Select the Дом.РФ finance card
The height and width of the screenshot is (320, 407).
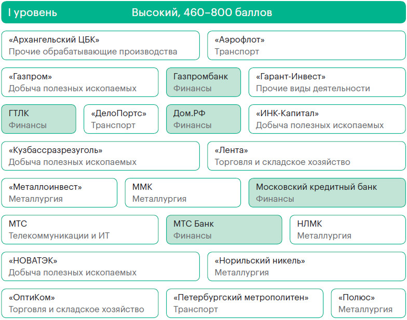203,119
